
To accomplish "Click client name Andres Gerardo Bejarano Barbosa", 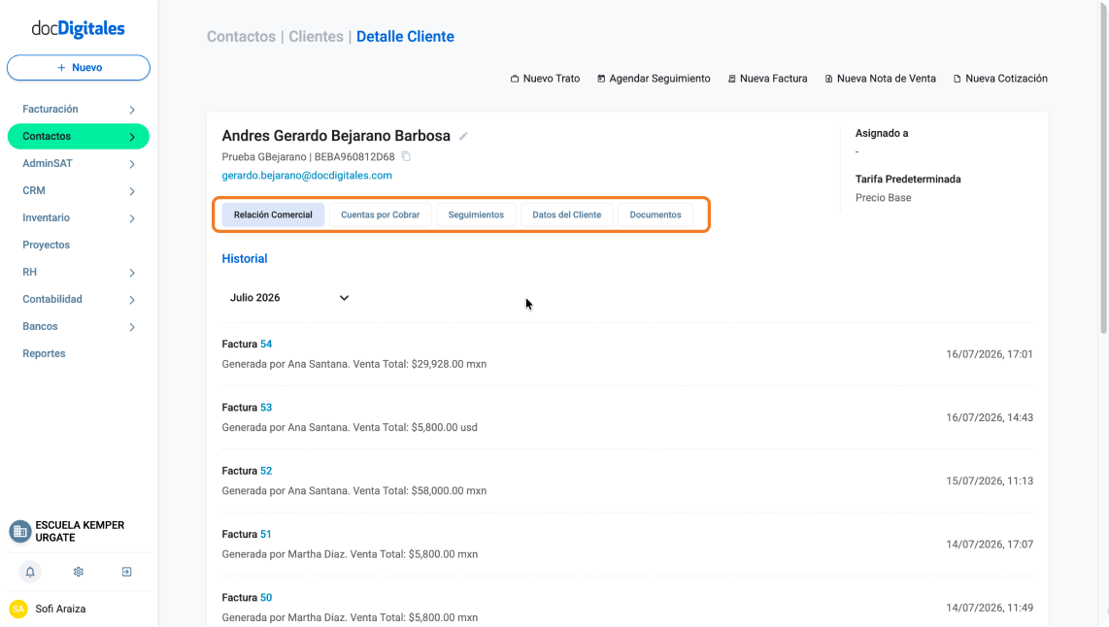I will (x=336, y=136).
